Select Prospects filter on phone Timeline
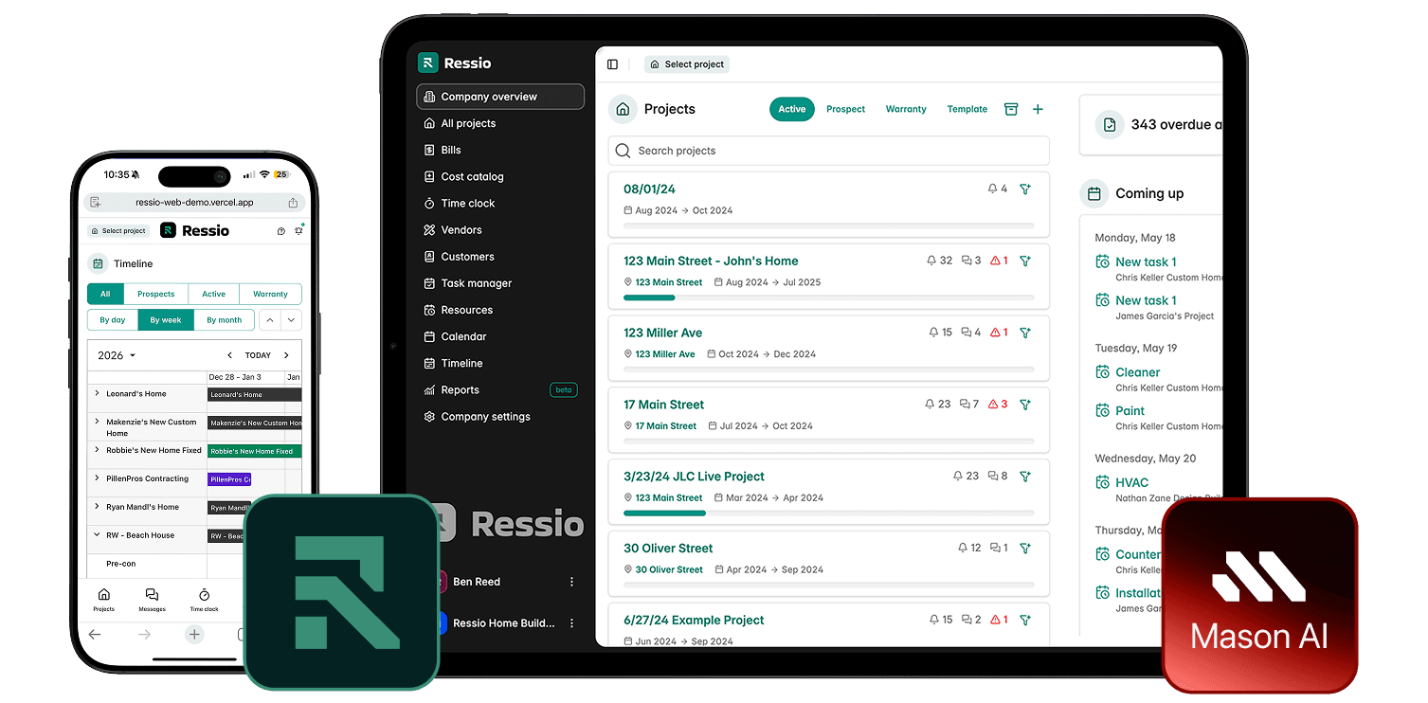 pyautogui.click(x=155, y=294)
